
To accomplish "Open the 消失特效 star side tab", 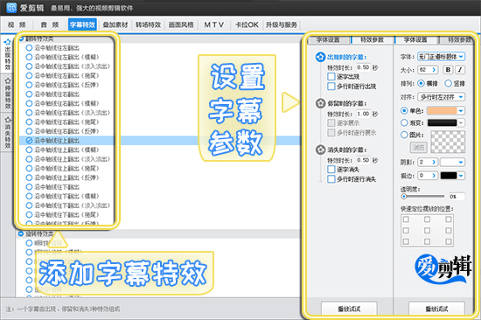I will click(x=8, y=132).
